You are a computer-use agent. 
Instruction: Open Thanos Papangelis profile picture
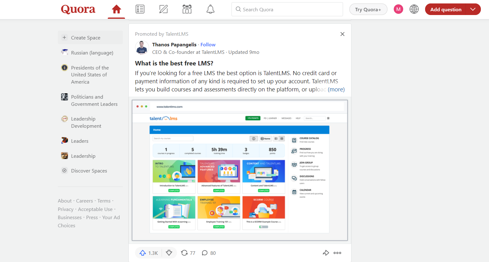142,48
